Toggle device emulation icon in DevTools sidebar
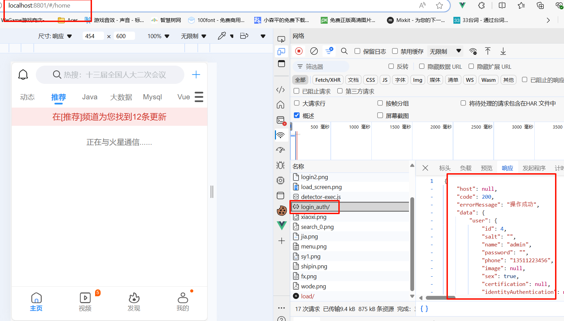 [x=281, y=52]
